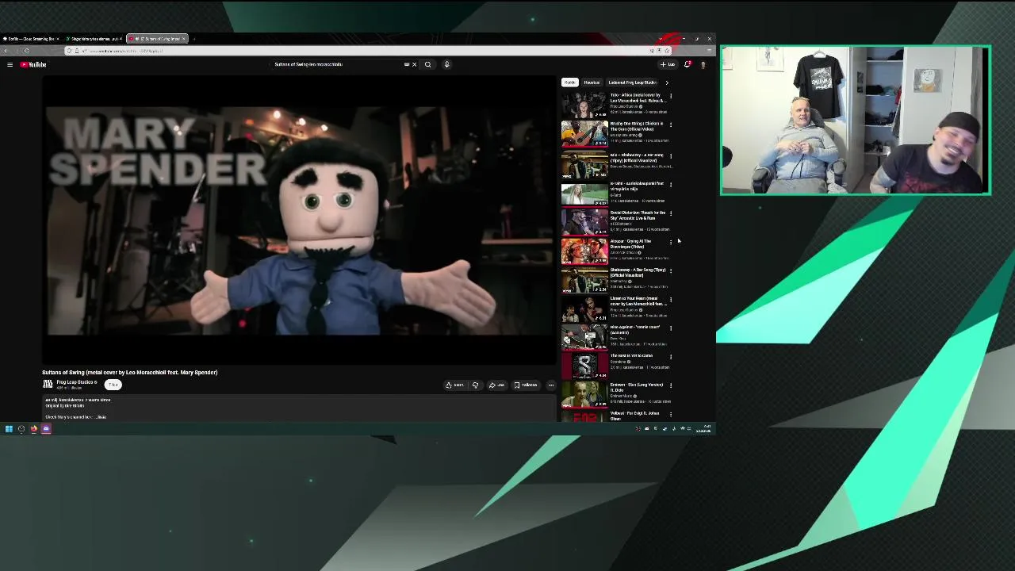1015x571 pixels.
Task: Open Toto - Africa metal cover thumbnail
Action: click(x=584, y=105)
